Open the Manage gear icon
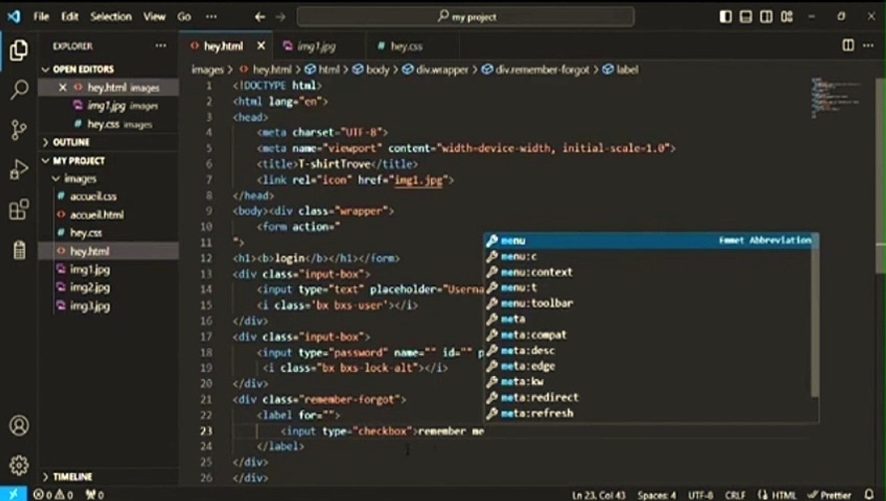Image resolution: width=886 pixels, height=501 pixels. click(19, 465)
